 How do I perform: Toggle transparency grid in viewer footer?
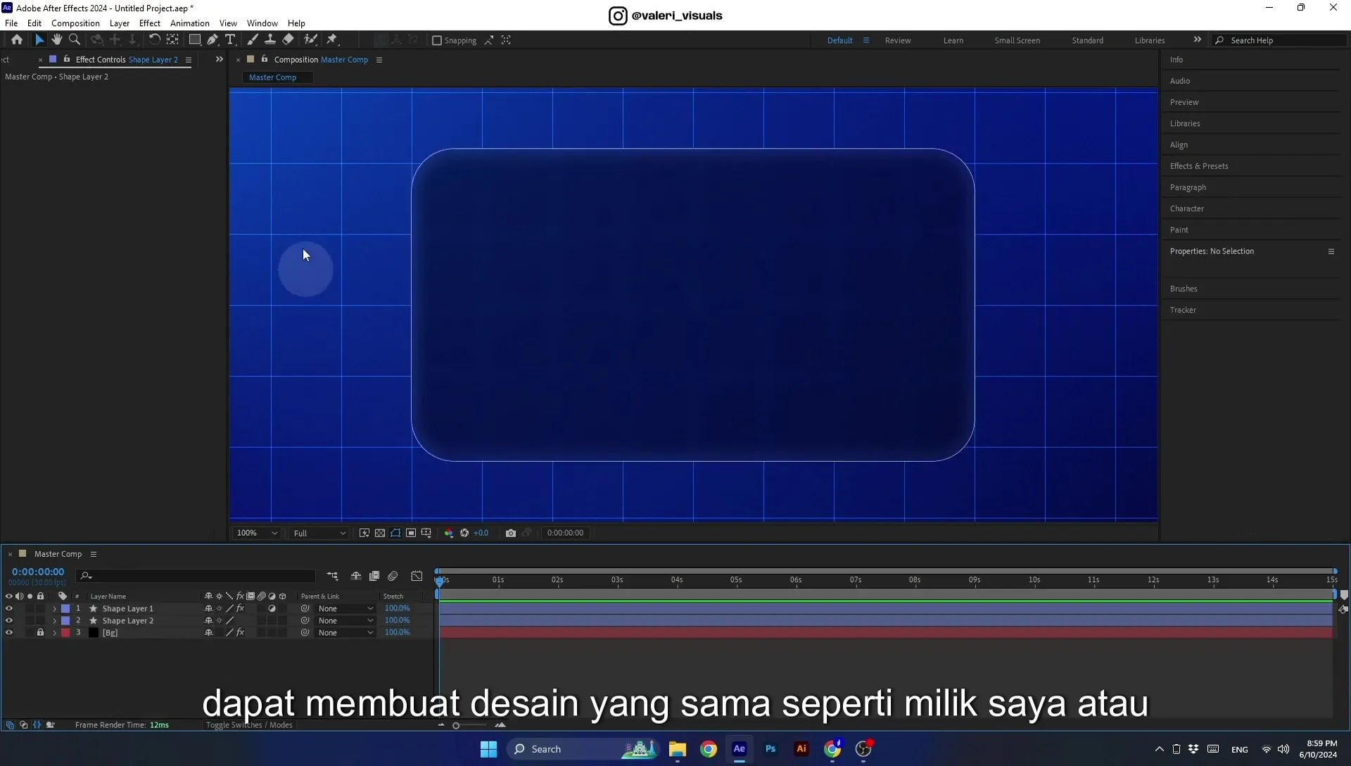[380, 533]
